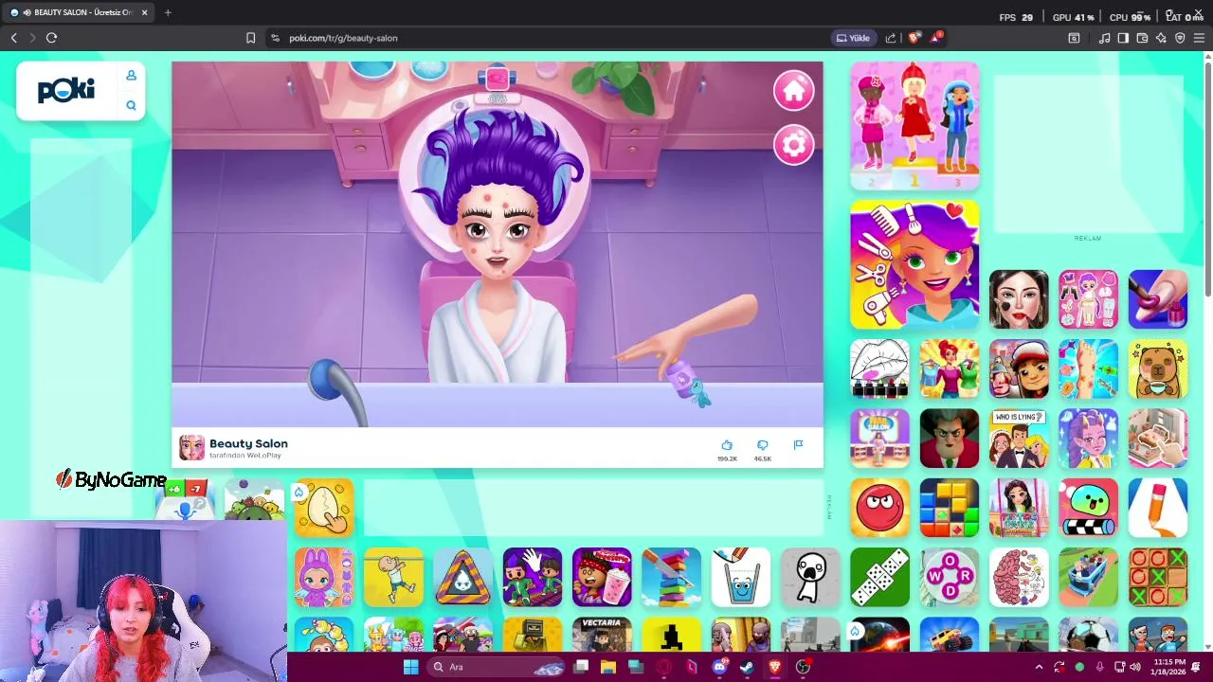Open the Brave Wallet icon
Screen dimensions: 1213x682
1142,38
